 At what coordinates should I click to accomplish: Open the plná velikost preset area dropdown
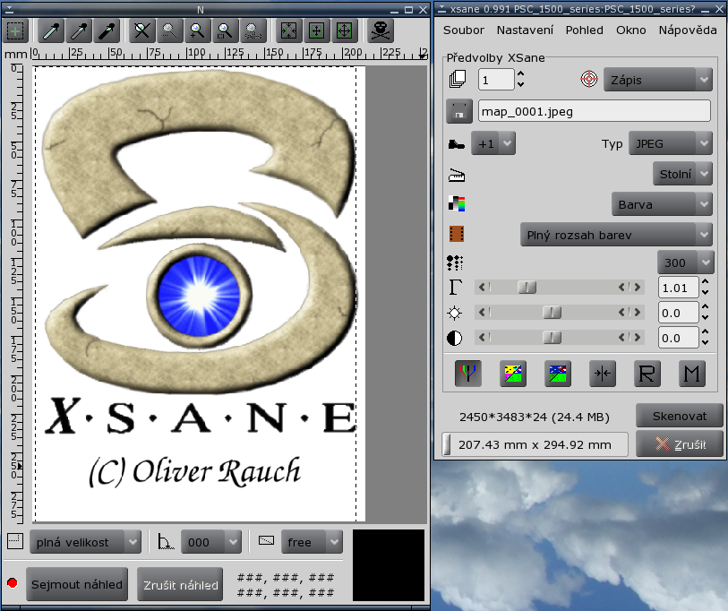click(86, 542)
